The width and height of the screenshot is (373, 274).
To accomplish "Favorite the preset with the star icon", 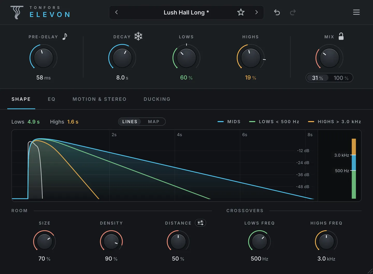I will [x=241, y=12].
